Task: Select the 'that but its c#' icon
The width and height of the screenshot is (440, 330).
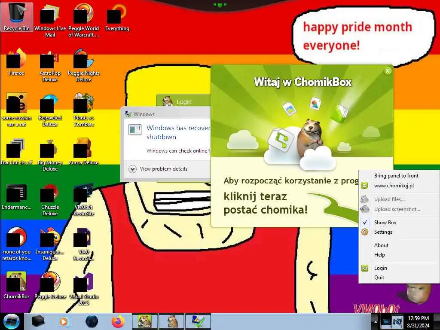Action: pyautogui.click(x=17, y=152)
